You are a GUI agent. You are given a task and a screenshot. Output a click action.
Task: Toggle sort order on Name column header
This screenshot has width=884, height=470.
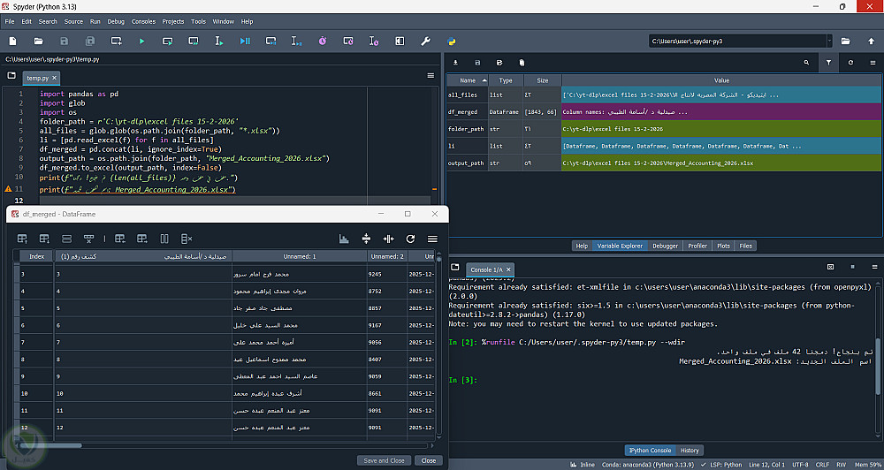pos(466,80)
